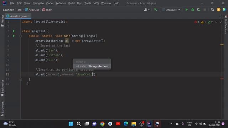Click the run gutter icon beside class ArayList
The image size is (228, 128).
pos(14,31)
